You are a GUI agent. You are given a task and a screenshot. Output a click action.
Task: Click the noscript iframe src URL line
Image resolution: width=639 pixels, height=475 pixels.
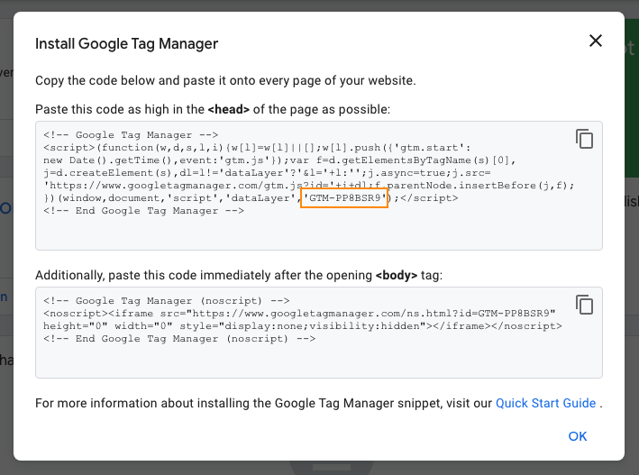[299, 314]
